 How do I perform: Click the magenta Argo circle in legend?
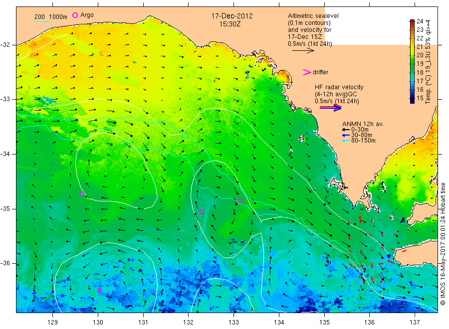click(75, 15)
